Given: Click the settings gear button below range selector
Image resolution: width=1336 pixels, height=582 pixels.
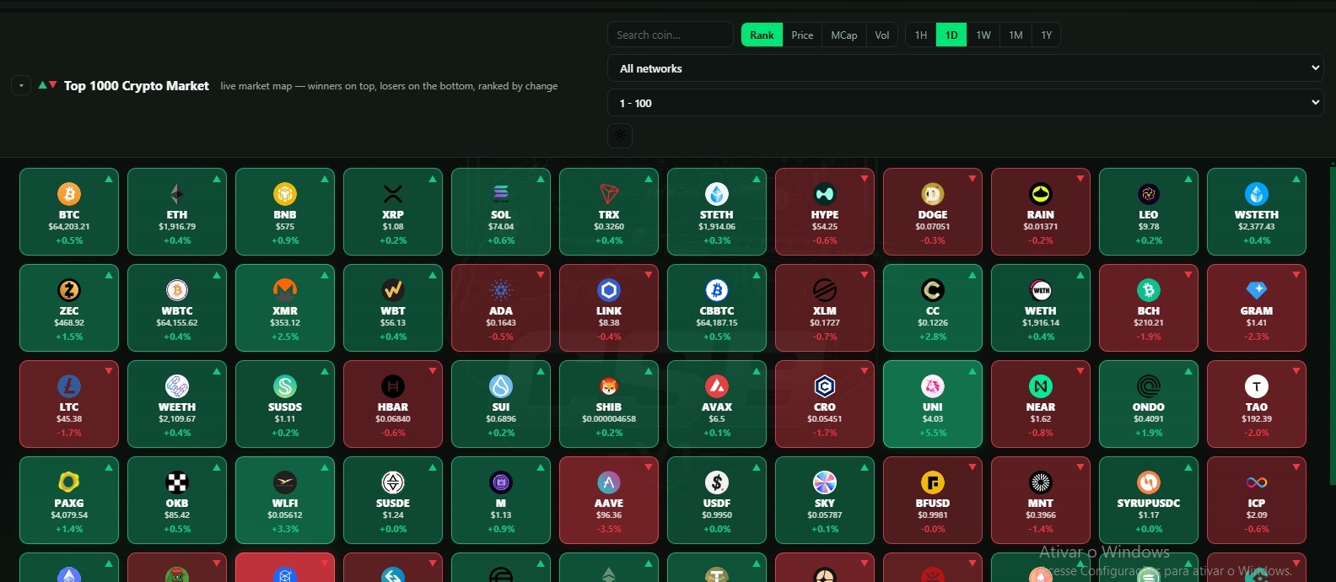Looking at the screenshot, I should click(x=620, y=136).
